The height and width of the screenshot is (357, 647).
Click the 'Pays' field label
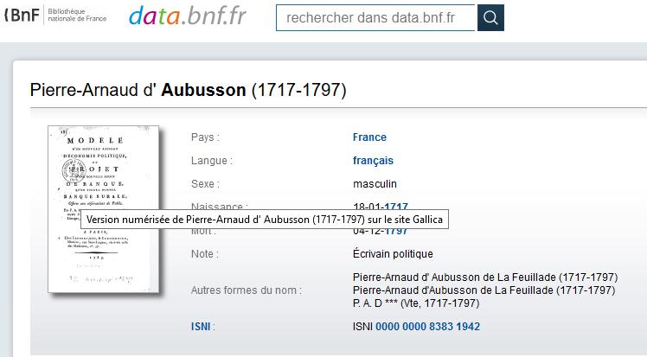coord(205,137)
